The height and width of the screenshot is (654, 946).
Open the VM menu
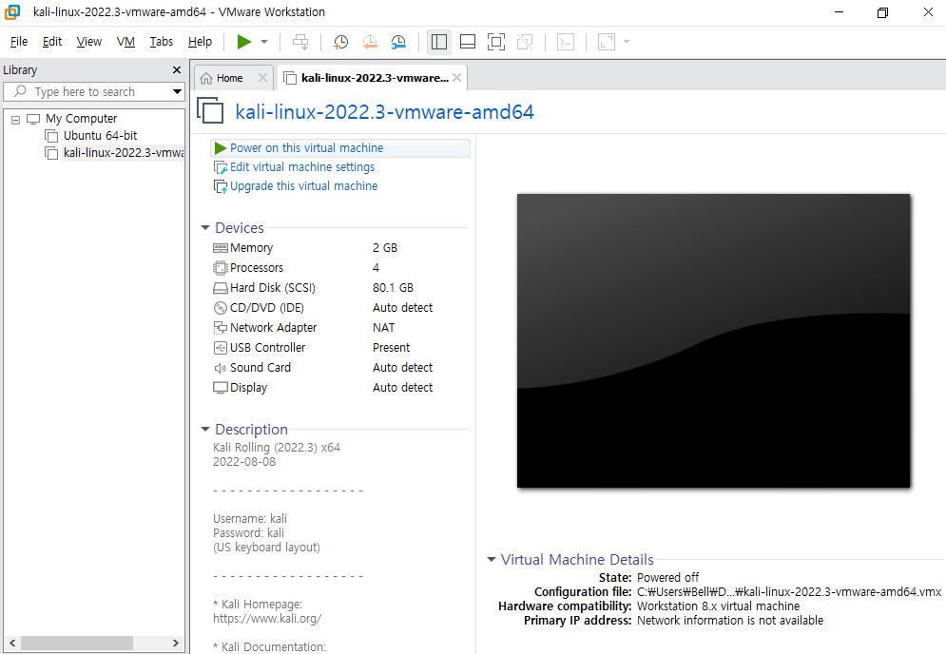coord(125,42)
